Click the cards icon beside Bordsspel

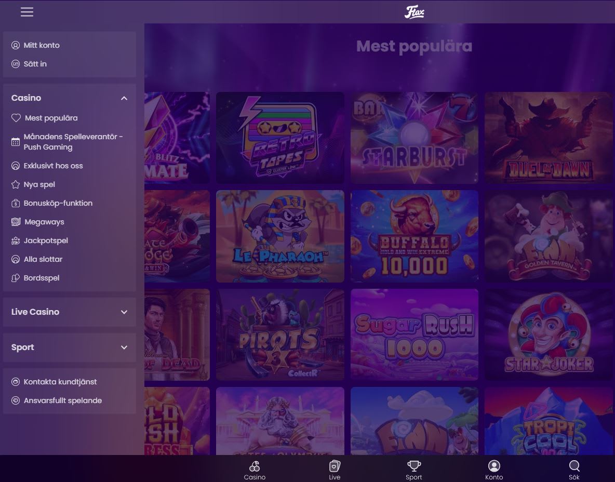15,278
